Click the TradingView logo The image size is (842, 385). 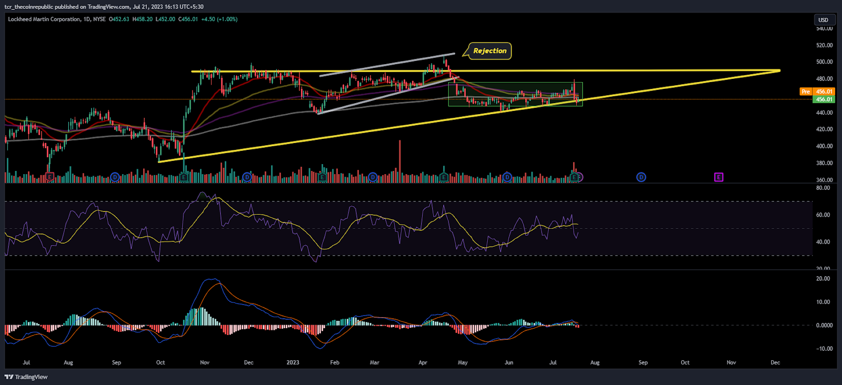tap(26, 377)
